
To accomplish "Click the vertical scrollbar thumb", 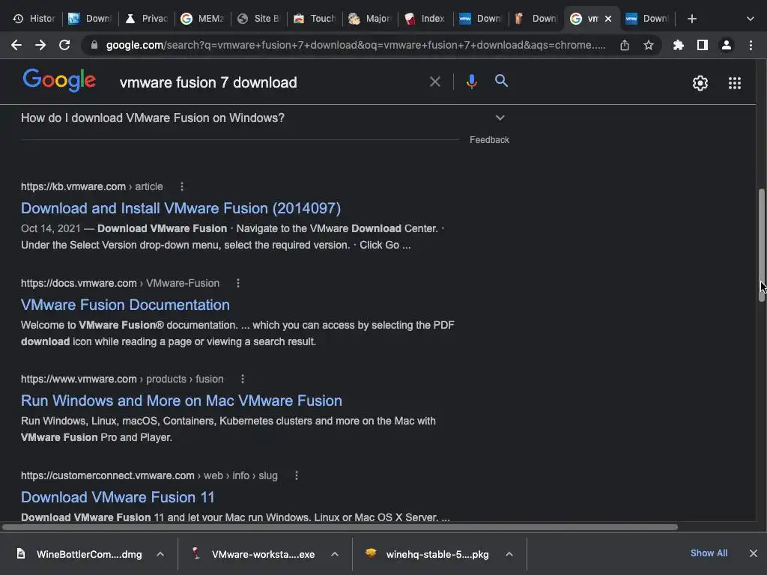I will 761,245.
